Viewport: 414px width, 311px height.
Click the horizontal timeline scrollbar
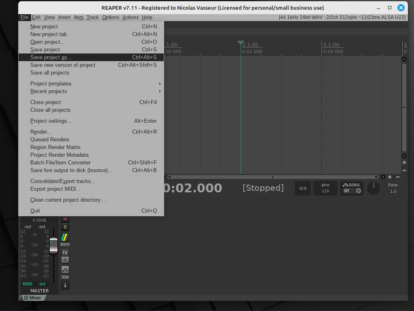(x=273, y=177)
